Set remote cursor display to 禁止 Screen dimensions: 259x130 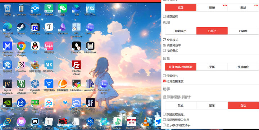point(181,105)
